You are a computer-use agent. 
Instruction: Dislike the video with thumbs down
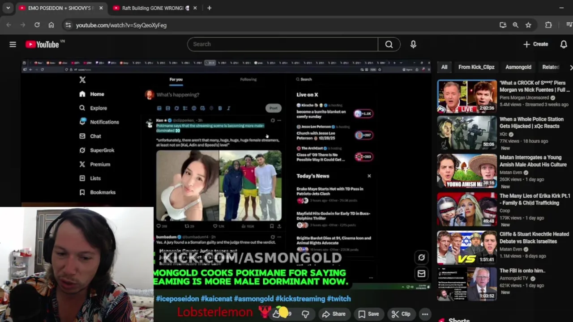pyautogui.click(x=305, y=314)
